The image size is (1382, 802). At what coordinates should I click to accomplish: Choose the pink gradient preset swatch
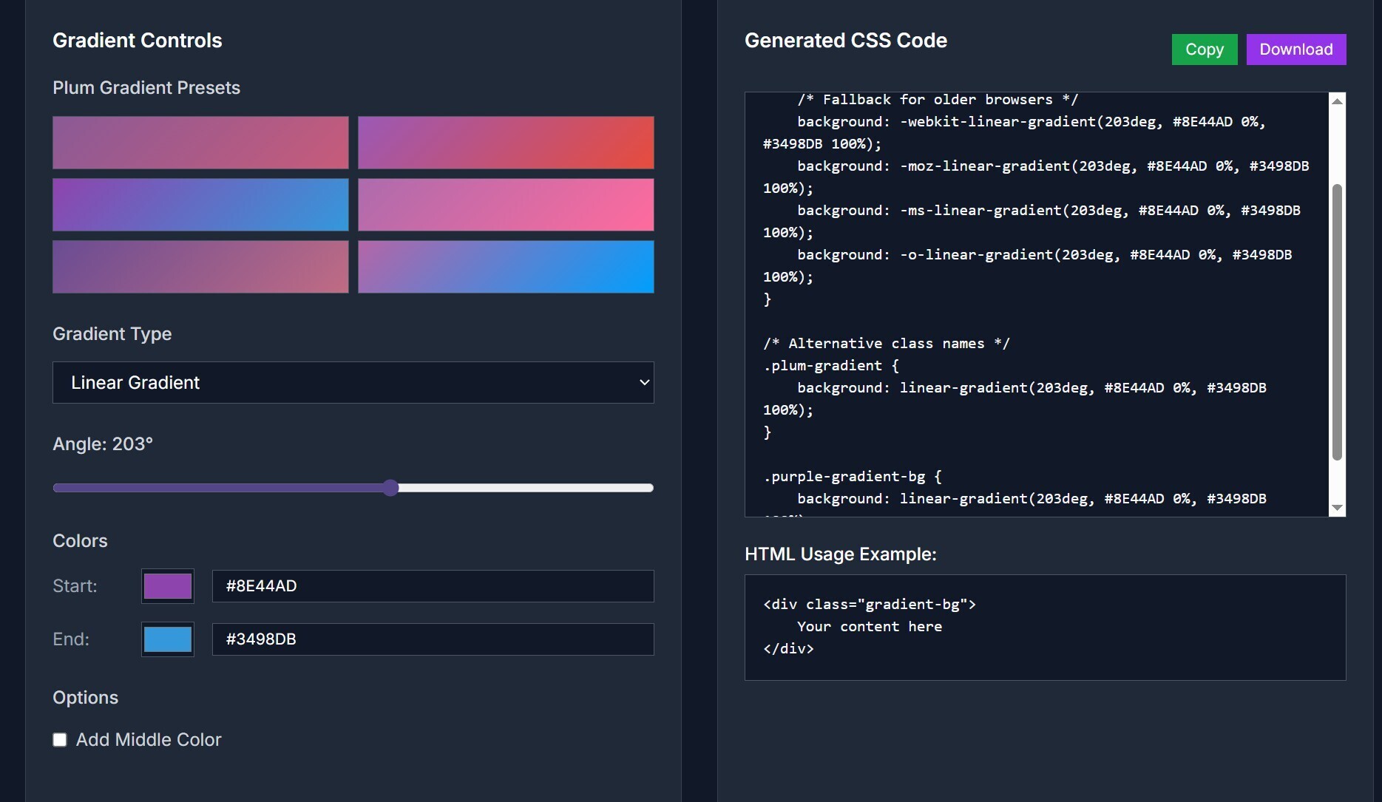(506, 205)
